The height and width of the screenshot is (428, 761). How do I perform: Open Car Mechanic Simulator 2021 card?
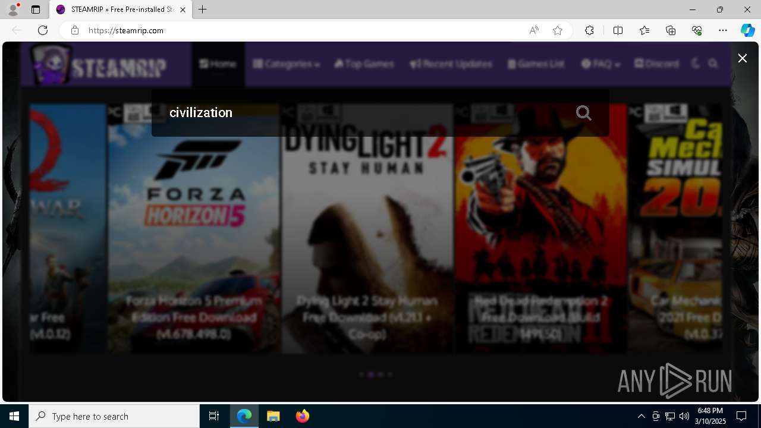[x=675, y=229]
